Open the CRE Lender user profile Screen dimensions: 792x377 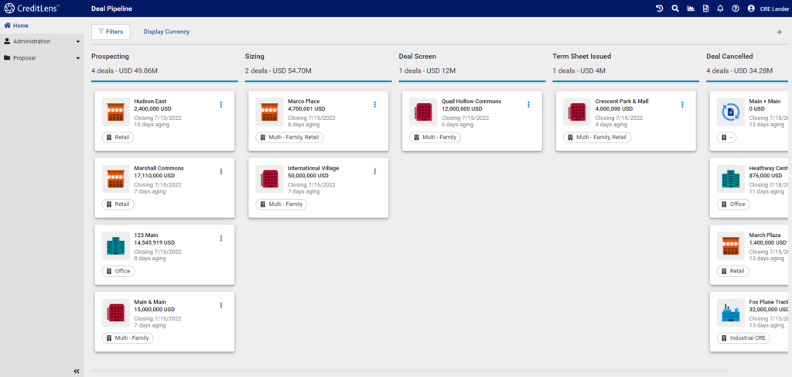pos(769,9)
